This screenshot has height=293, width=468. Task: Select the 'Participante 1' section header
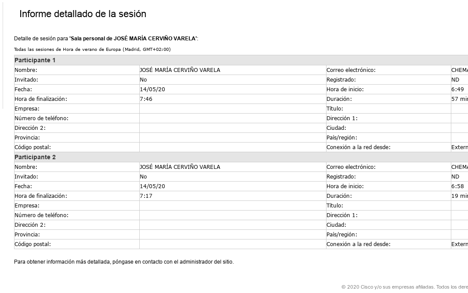click(35, 60)
